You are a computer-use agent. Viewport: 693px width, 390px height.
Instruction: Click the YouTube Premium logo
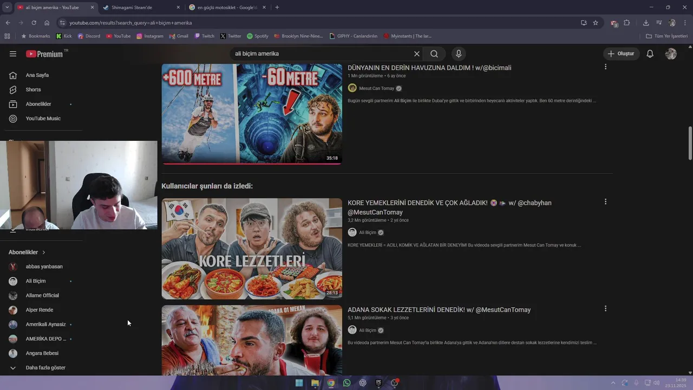(x=44, y=54)
